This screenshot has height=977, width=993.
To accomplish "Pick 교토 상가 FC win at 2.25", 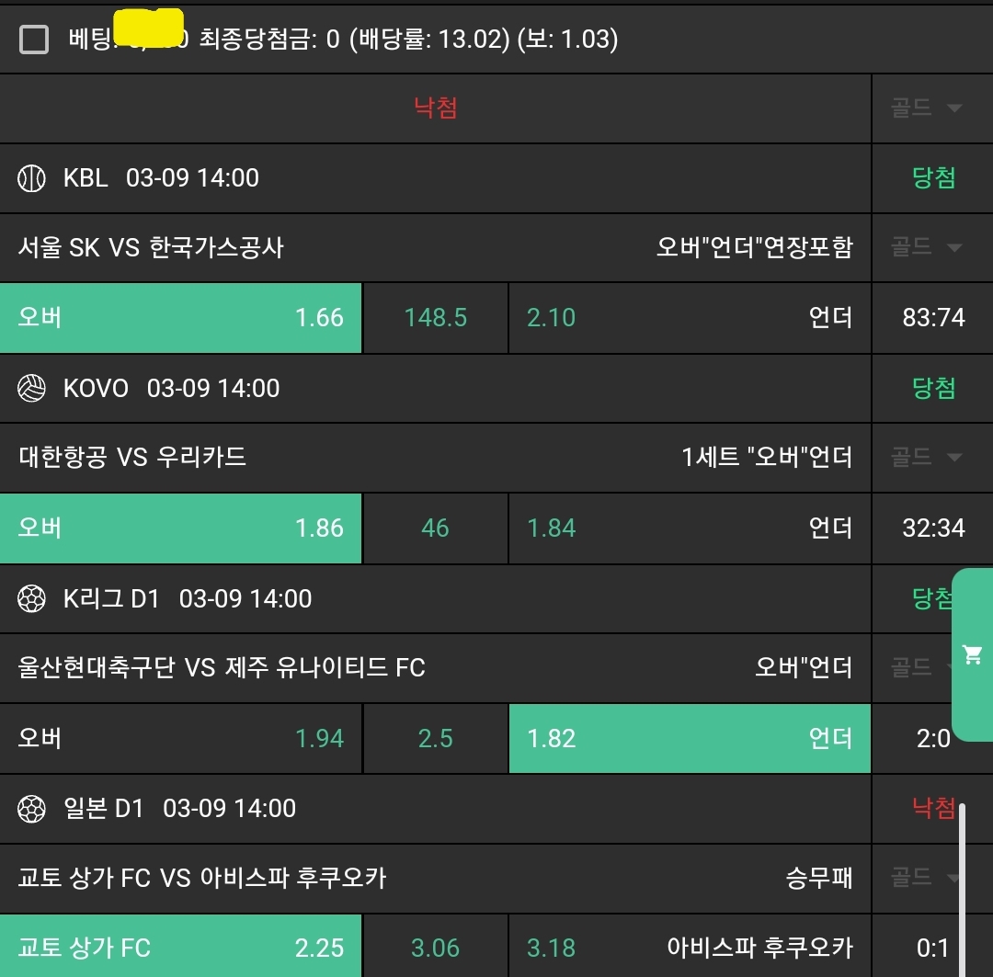I will (x=181, y=948).
